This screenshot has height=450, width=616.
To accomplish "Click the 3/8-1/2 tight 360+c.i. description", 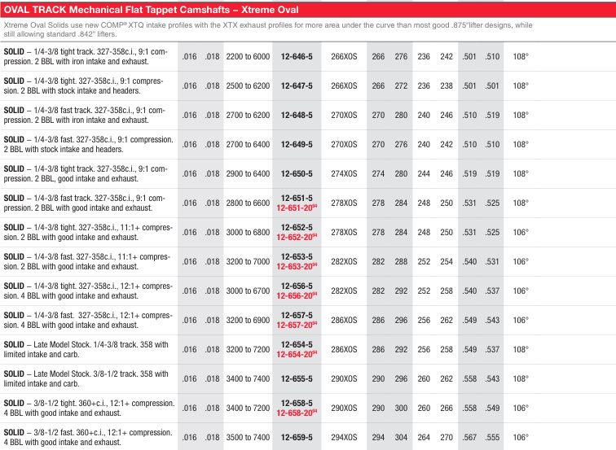I will pyautogui.click(x=89, y=408).
